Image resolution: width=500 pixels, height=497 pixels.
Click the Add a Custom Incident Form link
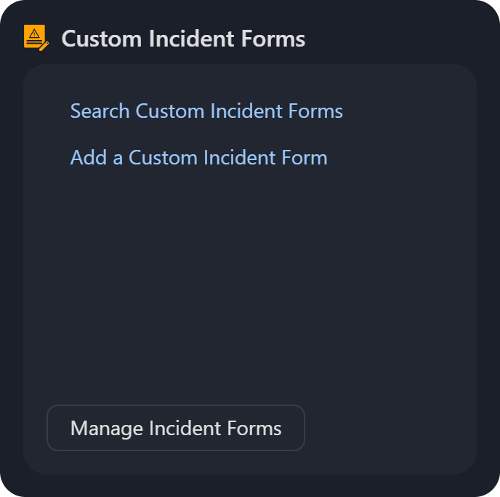tap(198, 158)
